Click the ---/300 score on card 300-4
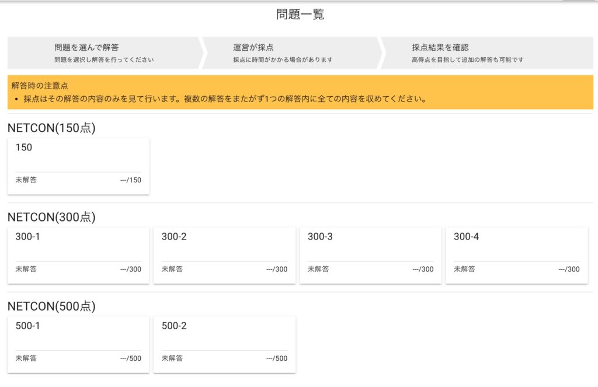The height and width of the screenshot is (387, 598). click(x=569, y=269)
